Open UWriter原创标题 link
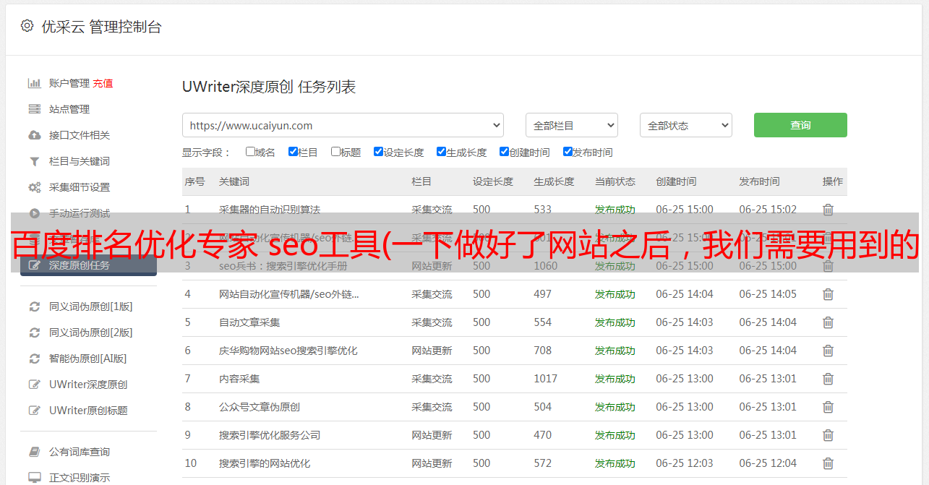929x485 pixels. pos(88,411)
